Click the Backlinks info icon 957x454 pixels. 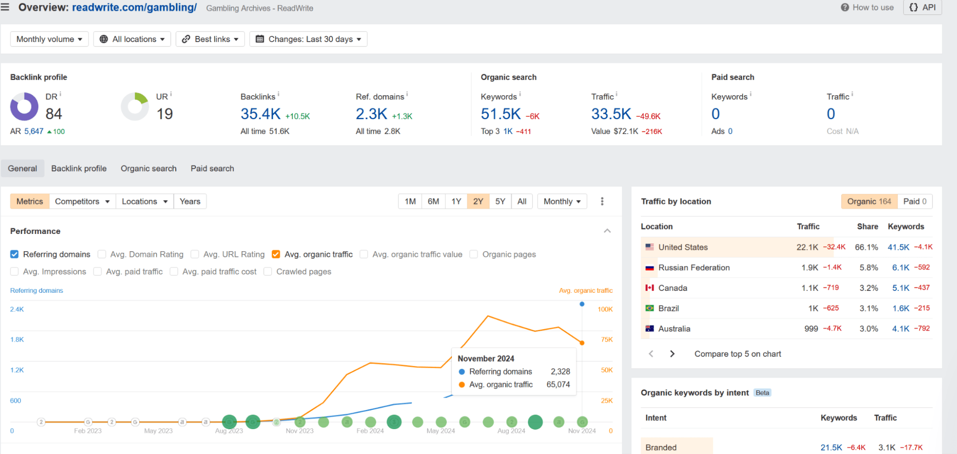pyautogui.click(x=279, y=94)
